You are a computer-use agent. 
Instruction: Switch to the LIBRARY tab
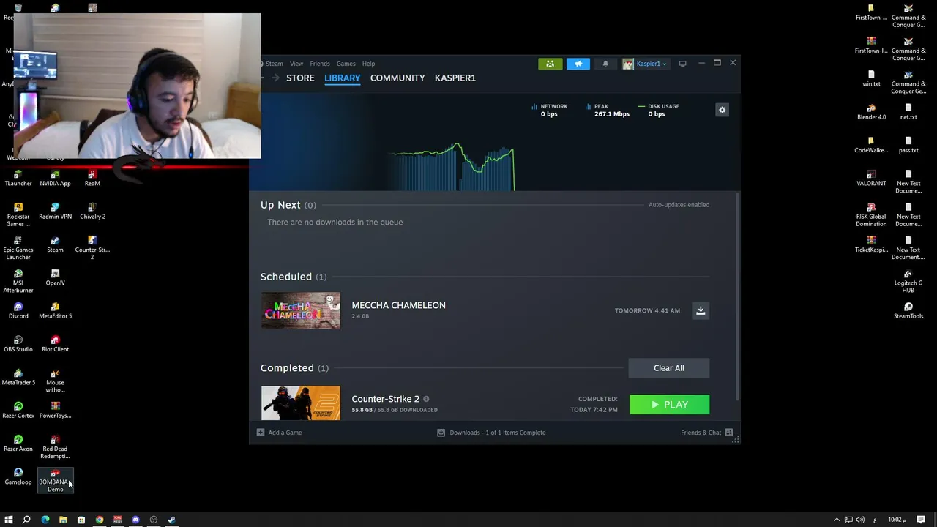click(x=343, y=78)
